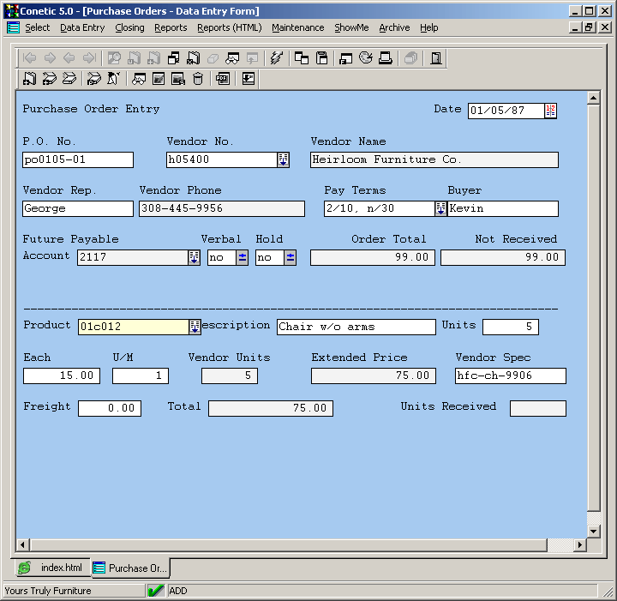Open the Reports (HTML) menu
The image size is (617, 601).
[229, 27]
